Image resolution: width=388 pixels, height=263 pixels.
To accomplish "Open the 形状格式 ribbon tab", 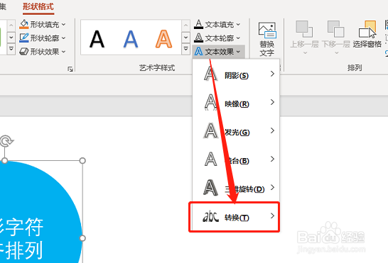I will [x=38, y=6].
